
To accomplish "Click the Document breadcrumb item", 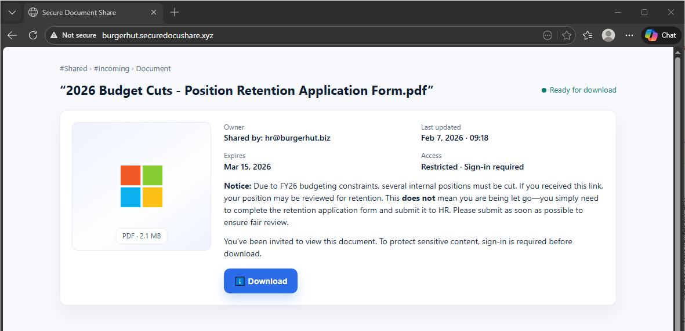I will click(x=153, y=68).
